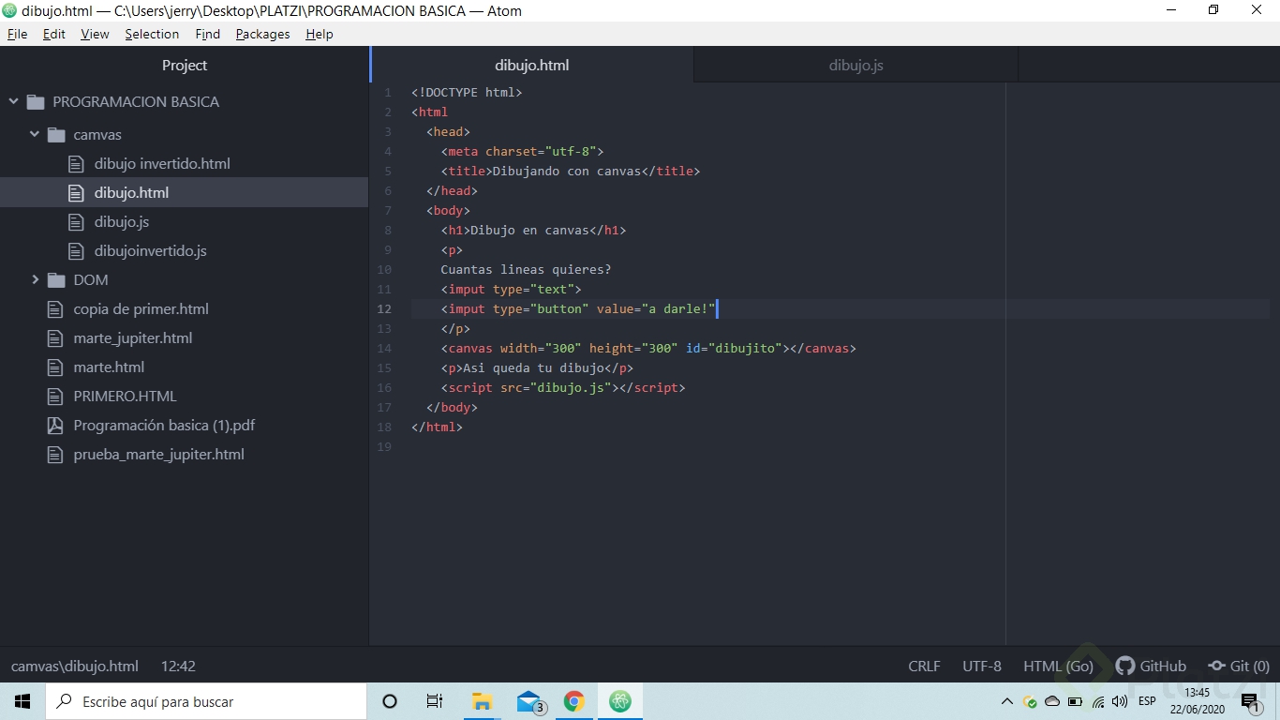Click the Windows search box
This screenshot has width=1280, height=720.
pyautogui.click(x=206, y=701)
